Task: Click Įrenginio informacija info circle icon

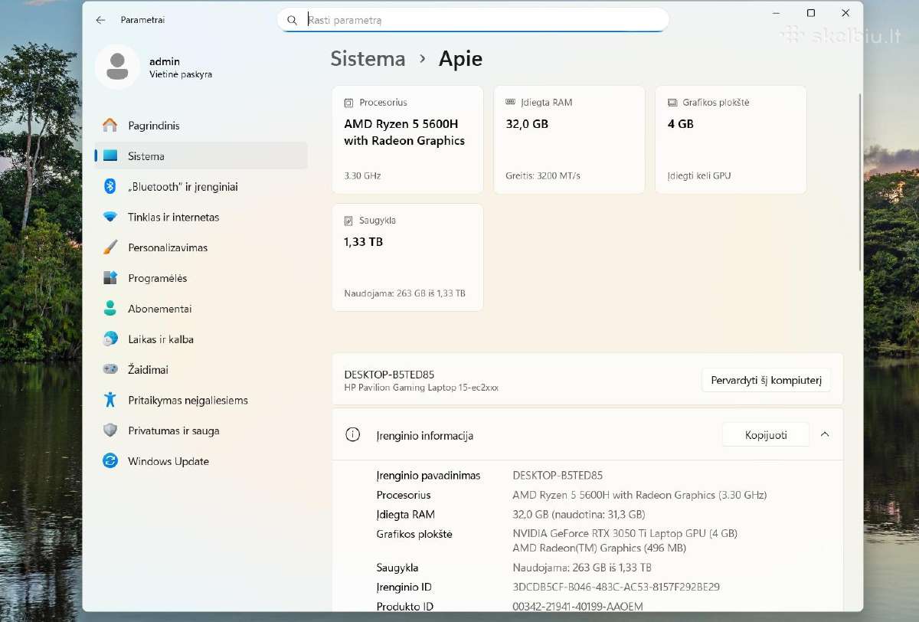Action: click(x=353, y=435)
